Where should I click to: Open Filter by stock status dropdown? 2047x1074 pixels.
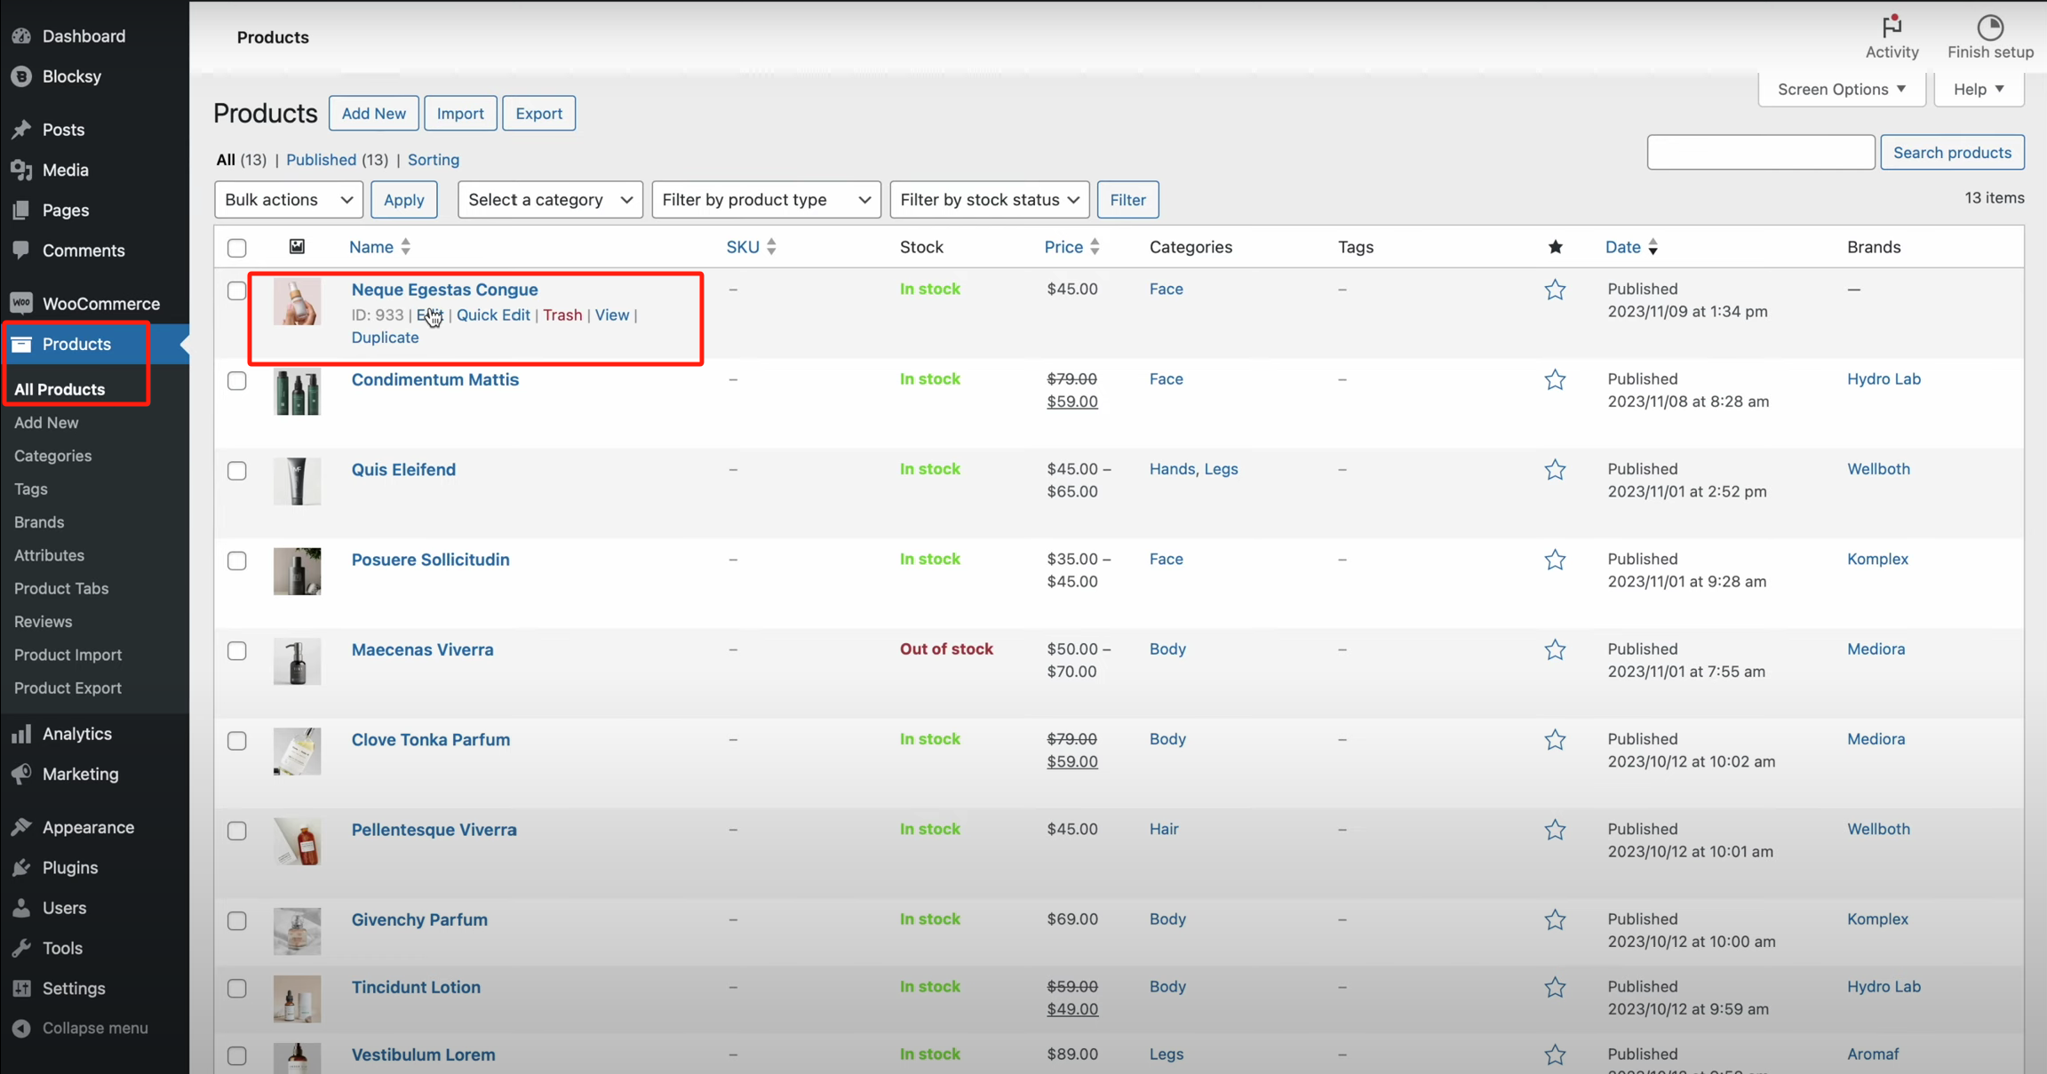(x=989, y=200)
